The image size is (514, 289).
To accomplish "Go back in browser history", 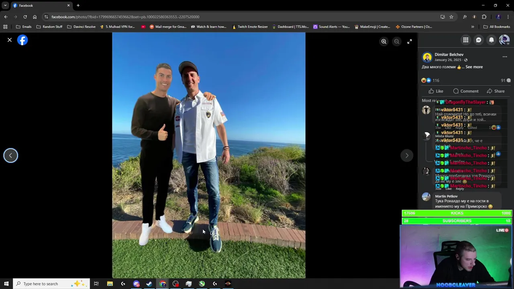I will [6, 17].
